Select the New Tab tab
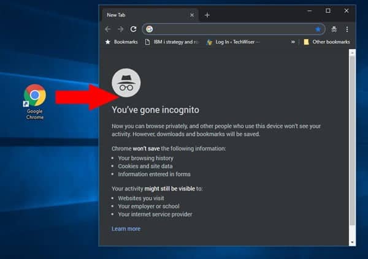Screen dimensions: 368x259 click(x=150, y=15)
